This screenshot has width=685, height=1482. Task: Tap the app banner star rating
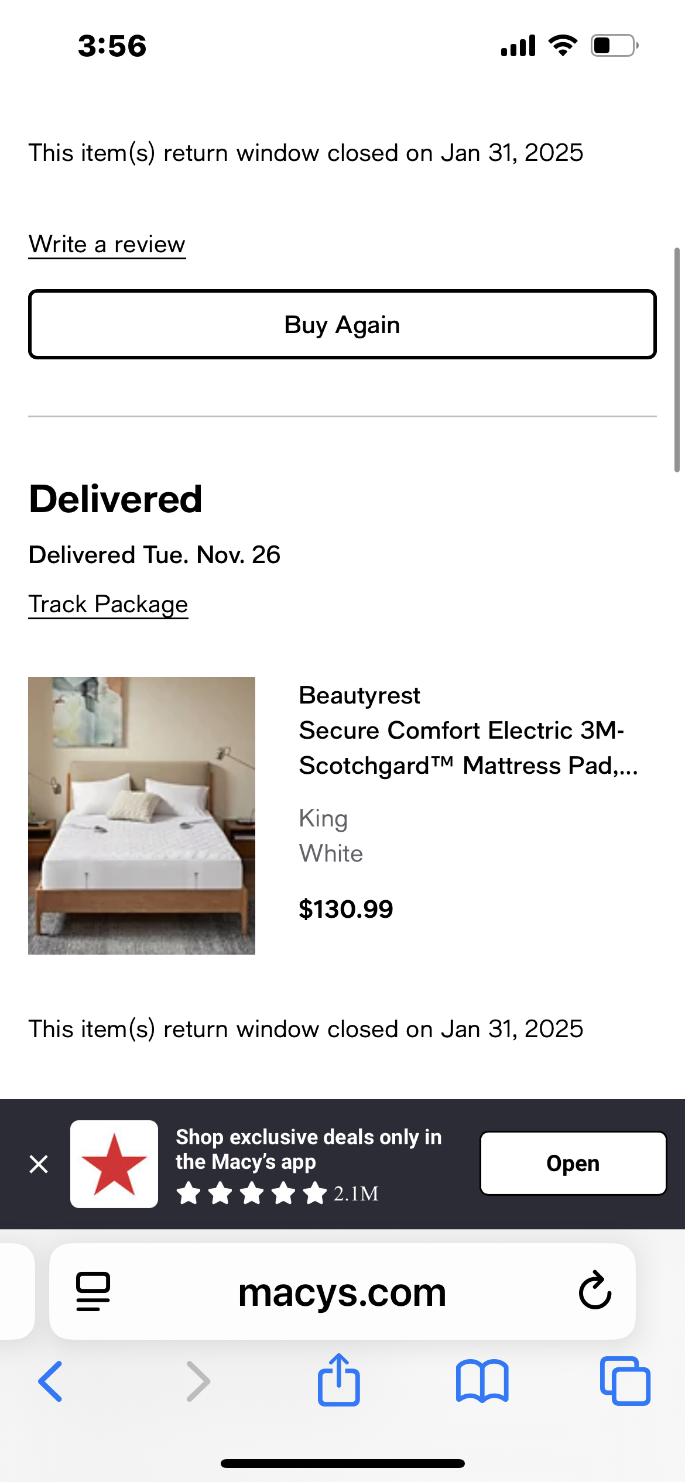[252, 1193]
